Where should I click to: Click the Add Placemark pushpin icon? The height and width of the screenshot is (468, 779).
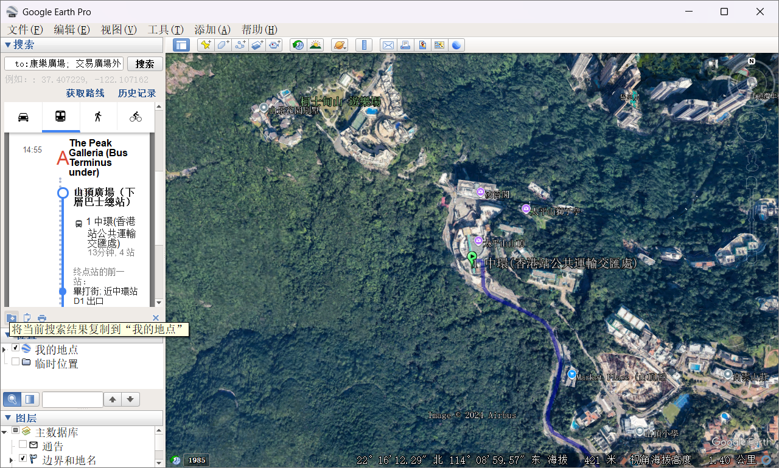click(x=206, y=45)
